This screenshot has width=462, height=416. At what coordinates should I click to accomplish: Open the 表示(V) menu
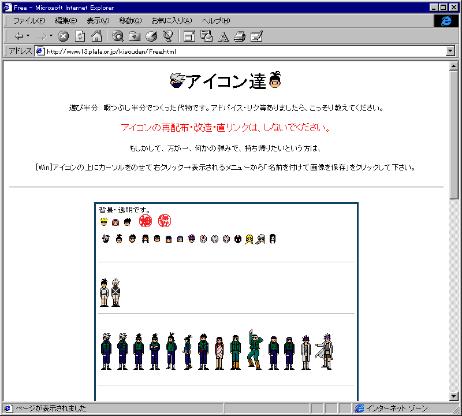click(x=98, y=21)
